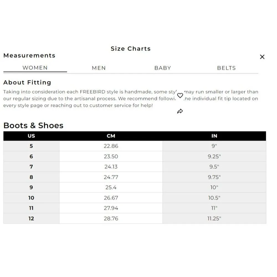Click the CM column header
277x277 pixels.
coord(111,136)
